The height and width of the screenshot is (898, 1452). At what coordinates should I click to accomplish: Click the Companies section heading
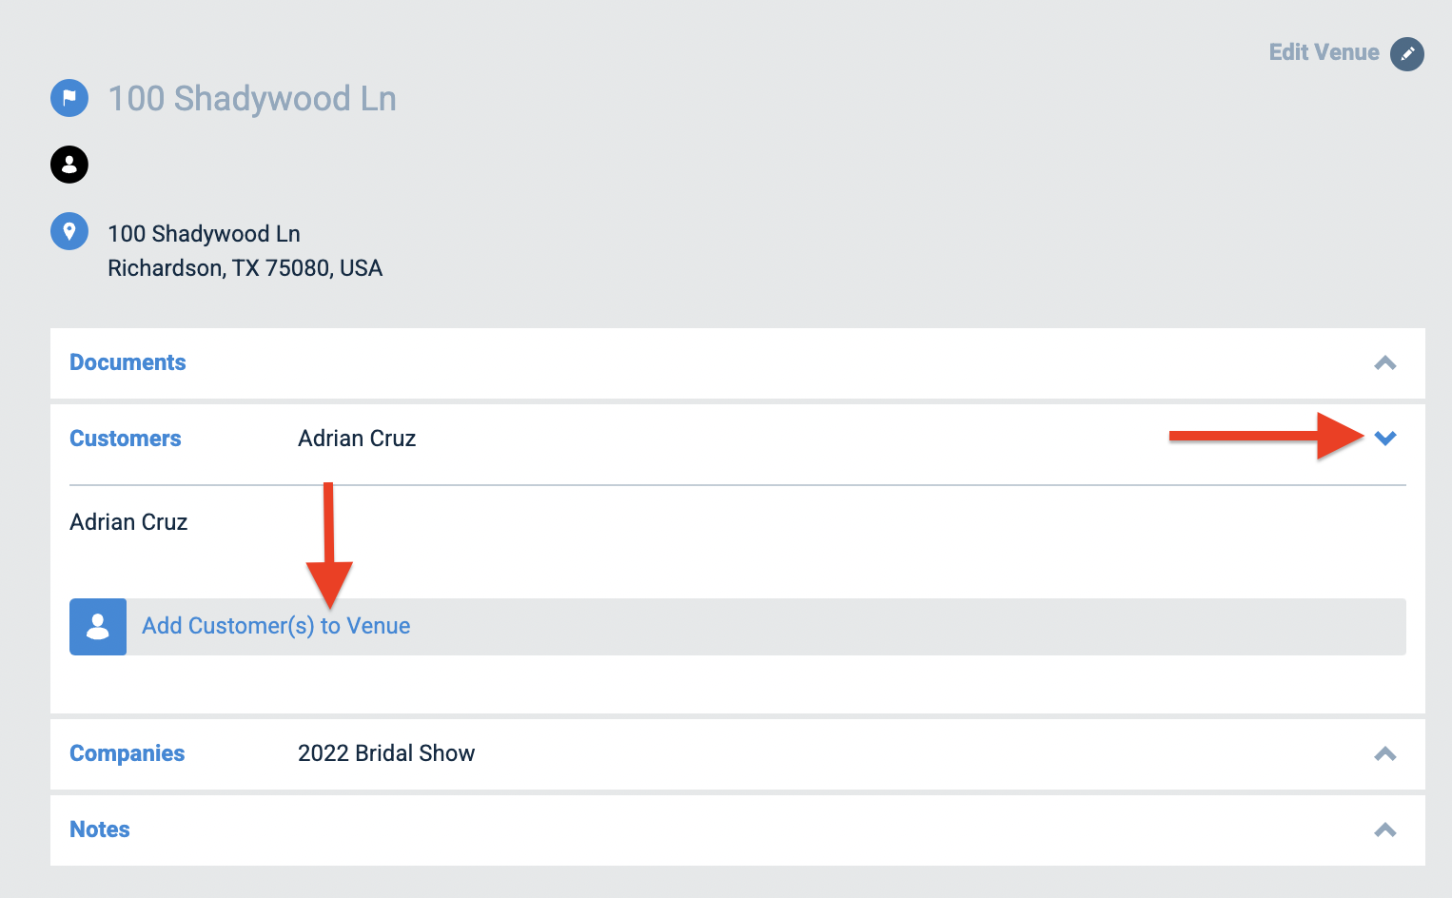(128, 753)
